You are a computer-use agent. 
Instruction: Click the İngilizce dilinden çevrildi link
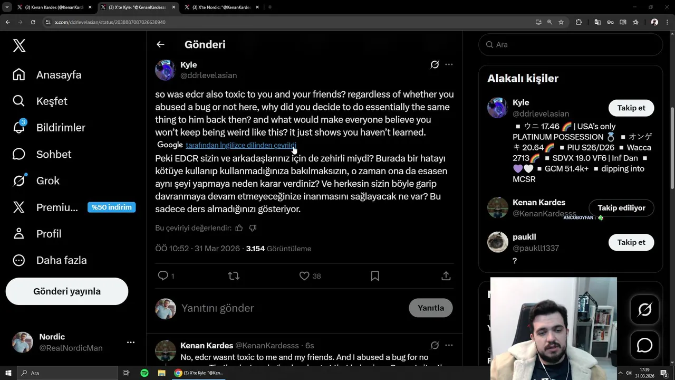[x=241, y=145]
